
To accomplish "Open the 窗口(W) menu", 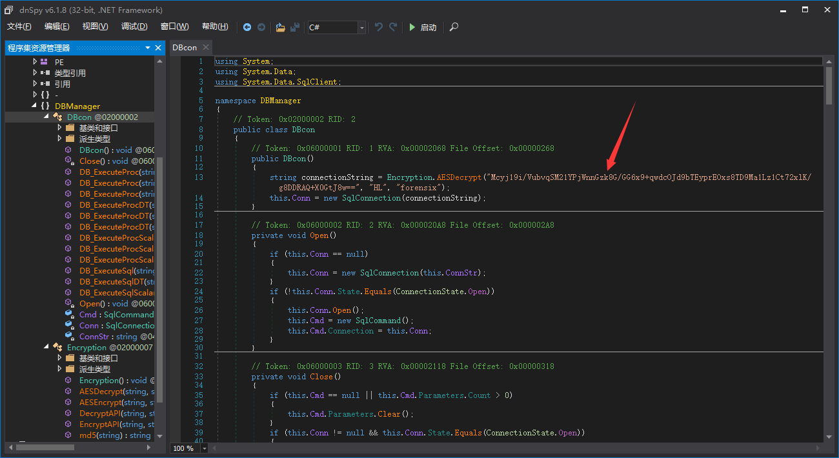I will (x=174, y=26).
